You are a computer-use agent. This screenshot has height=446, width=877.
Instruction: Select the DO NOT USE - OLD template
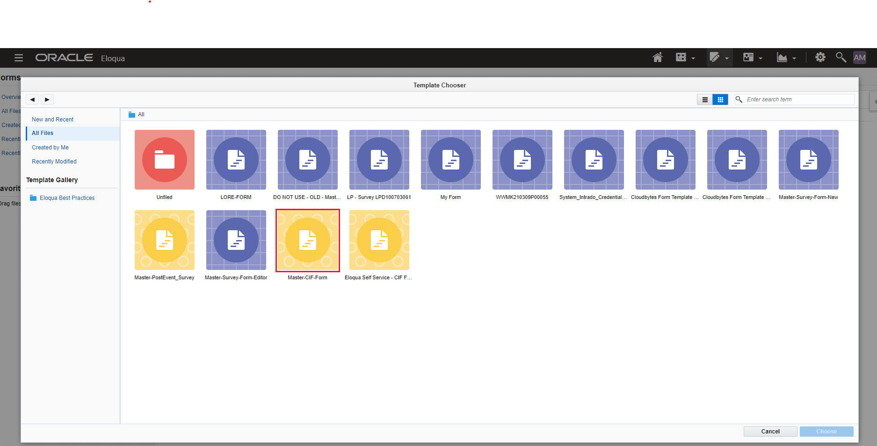click(x=308, y=160)
